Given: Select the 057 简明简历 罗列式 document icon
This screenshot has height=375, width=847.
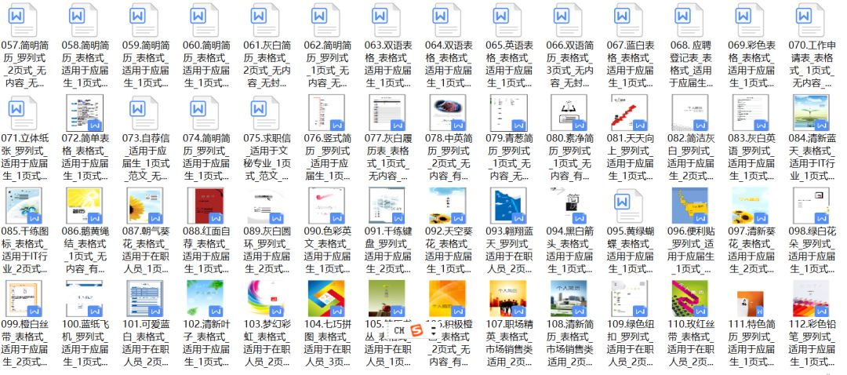Looking at the screenshot, I should 24,20.
